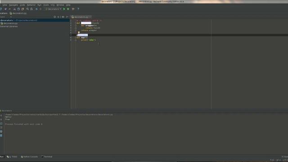This screenshot has width=288, height=162.
Task: Open the decorators run configuration dropdown
Action: point(53,9)
